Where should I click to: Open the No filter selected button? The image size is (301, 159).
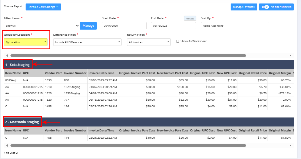pos(276,7)
